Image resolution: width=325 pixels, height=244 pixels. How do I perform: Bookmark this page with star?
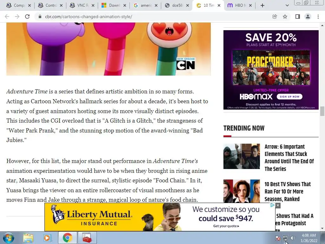coord(285,17)
